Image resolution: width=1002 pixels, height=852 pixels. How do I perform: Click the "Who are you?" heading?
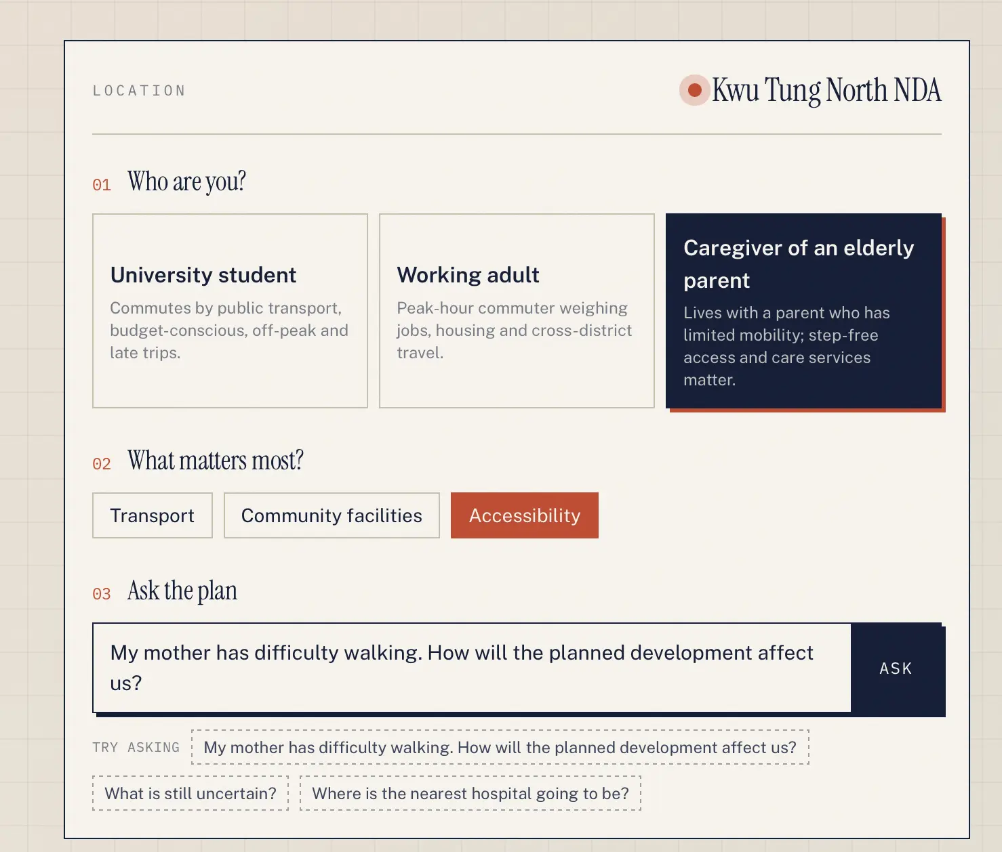coord(186,182)
